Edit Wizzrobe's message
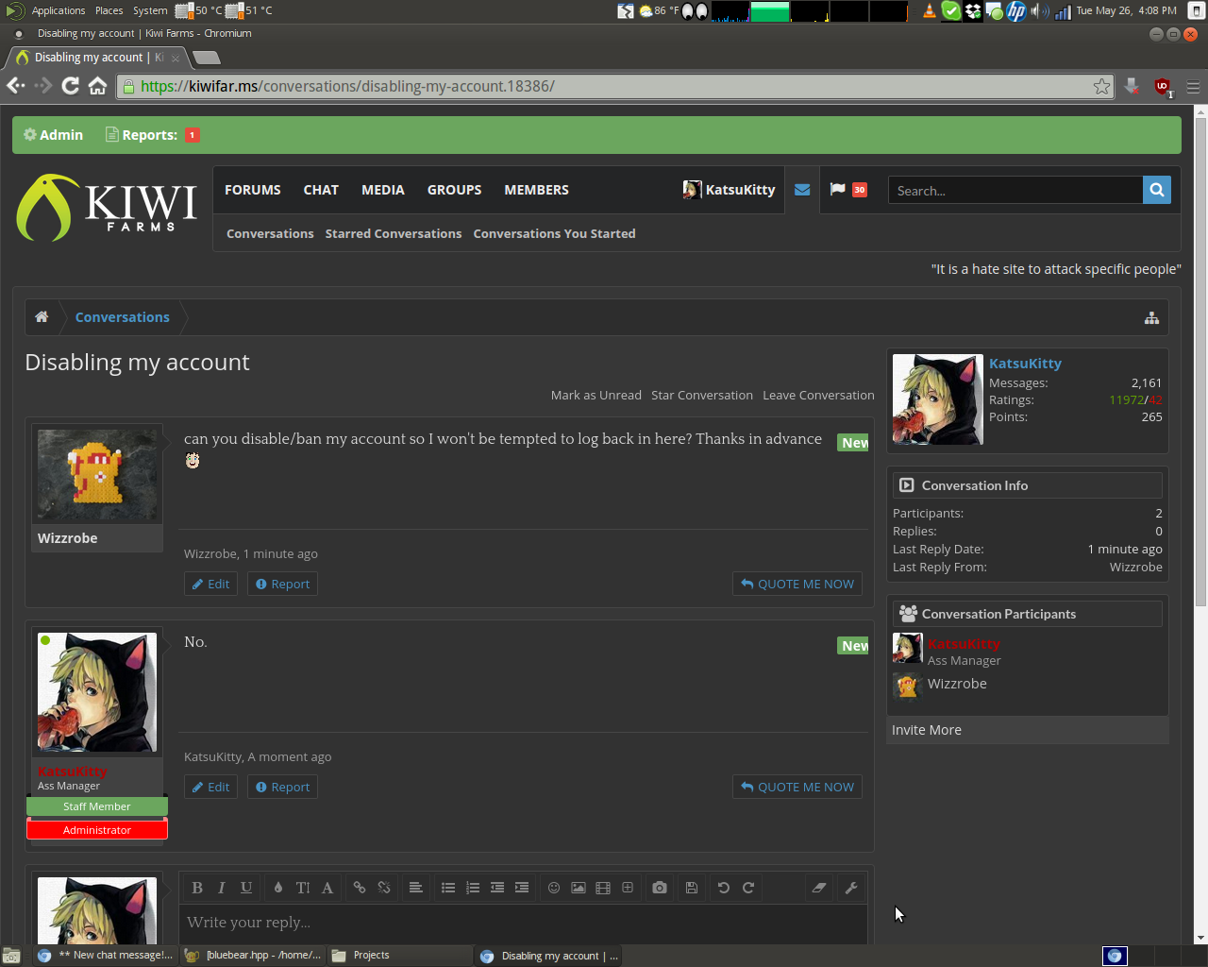Image resolution: width=1208 pixels, height=967 pixels. [210, 584]
